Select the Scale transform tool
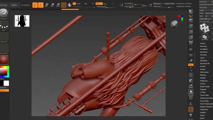 (52, 5)
